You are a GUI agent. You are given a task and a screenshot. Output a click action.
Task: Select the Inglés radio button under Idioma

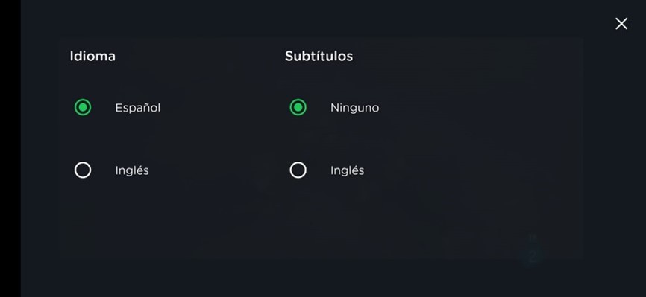coord(83,170)
